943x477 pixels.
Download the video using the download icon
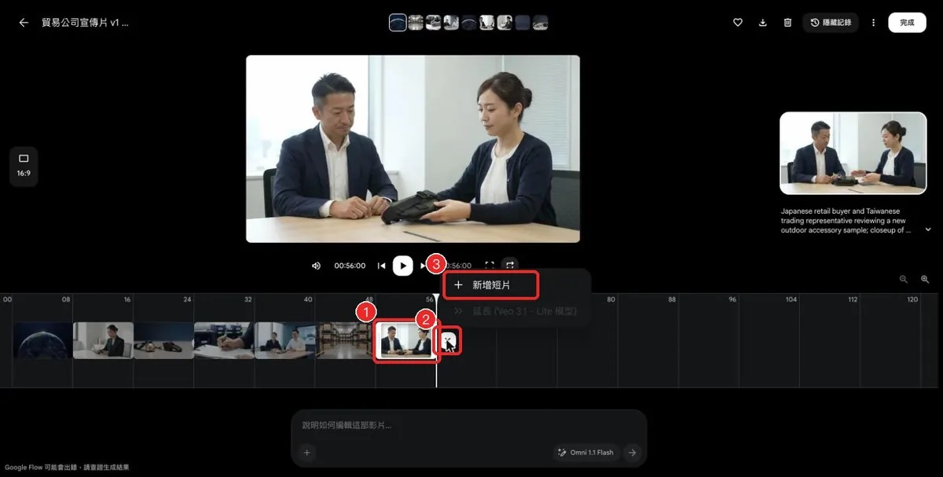point(762,23)
